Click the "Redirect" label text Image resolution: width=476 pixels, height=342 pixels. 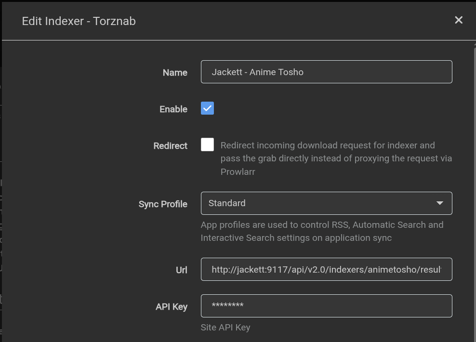tap(170, 146)
